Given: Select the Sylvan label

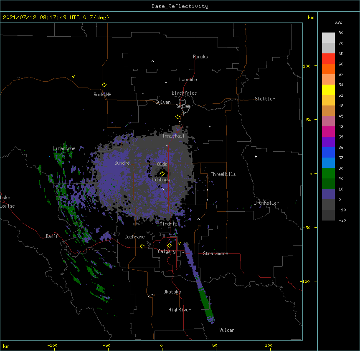Looking at the screenshot, I should tap(163, 102).
